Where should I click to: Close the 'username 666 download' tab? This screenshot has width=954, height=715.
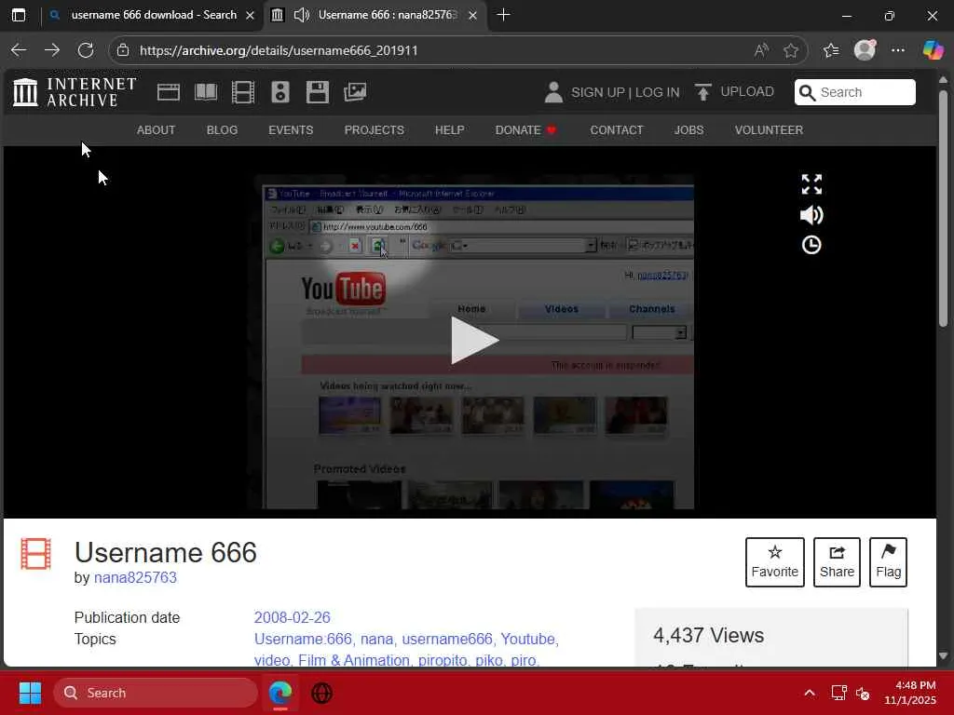coord(250,15)
